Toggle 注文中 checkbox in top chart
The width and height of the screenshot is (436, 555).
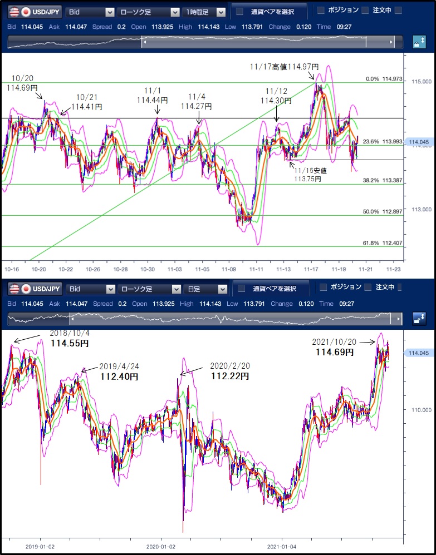(x=365, y=11)
